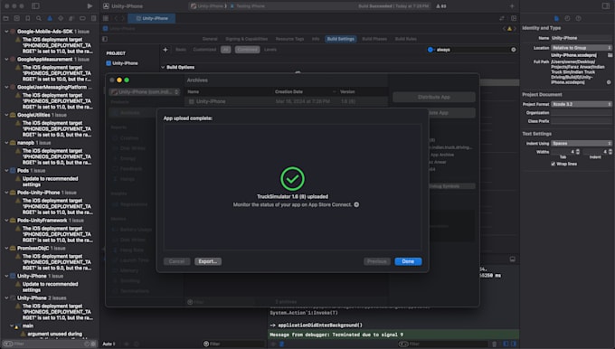Viewport: 615px width, 349px height.
Task: Click the add build setting plus button
Action: coord(166,50)
